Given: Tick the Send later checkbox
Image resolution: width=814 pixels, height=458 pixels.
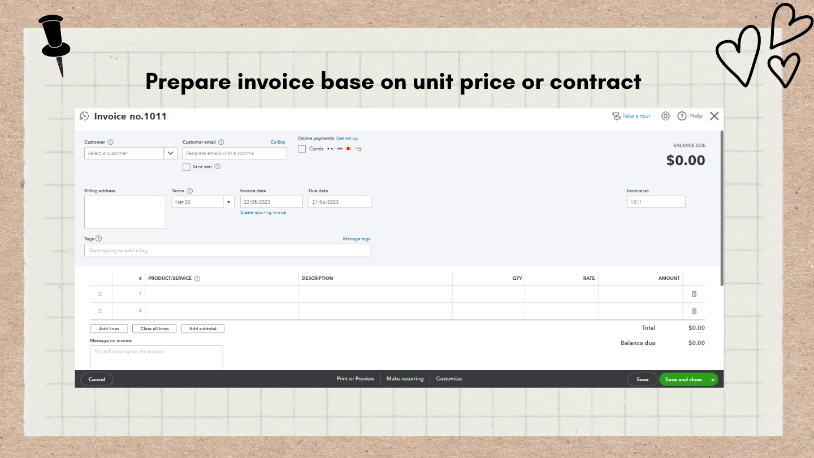Looking at the screenshot, I should 187,167.
